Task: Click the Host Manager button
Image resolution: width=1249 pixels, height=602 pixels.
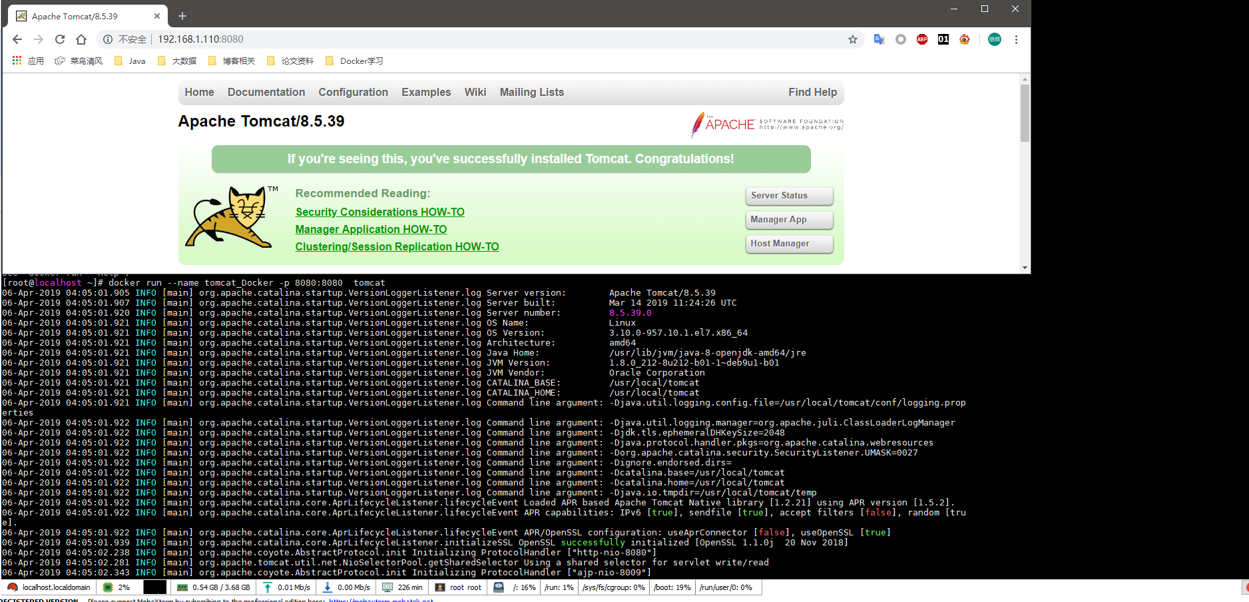Action: point(789,244)
